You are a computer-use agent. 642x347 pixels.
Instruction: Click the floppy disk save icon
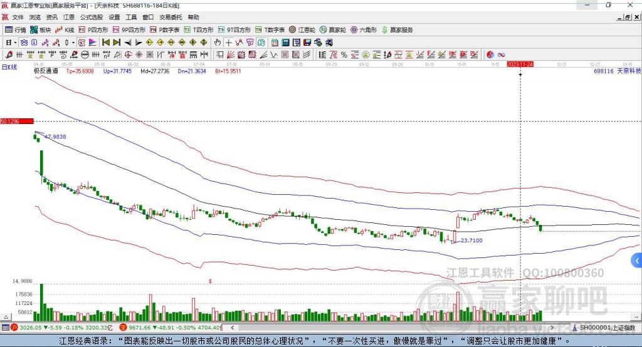point(307,43)
